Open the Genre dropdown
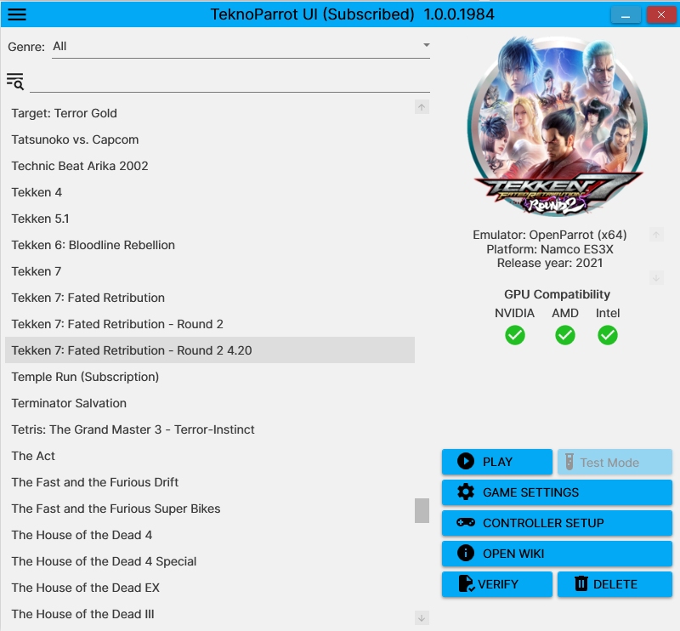Image resolution: width=680 pixels, height=631 pixels. [241, 47]
